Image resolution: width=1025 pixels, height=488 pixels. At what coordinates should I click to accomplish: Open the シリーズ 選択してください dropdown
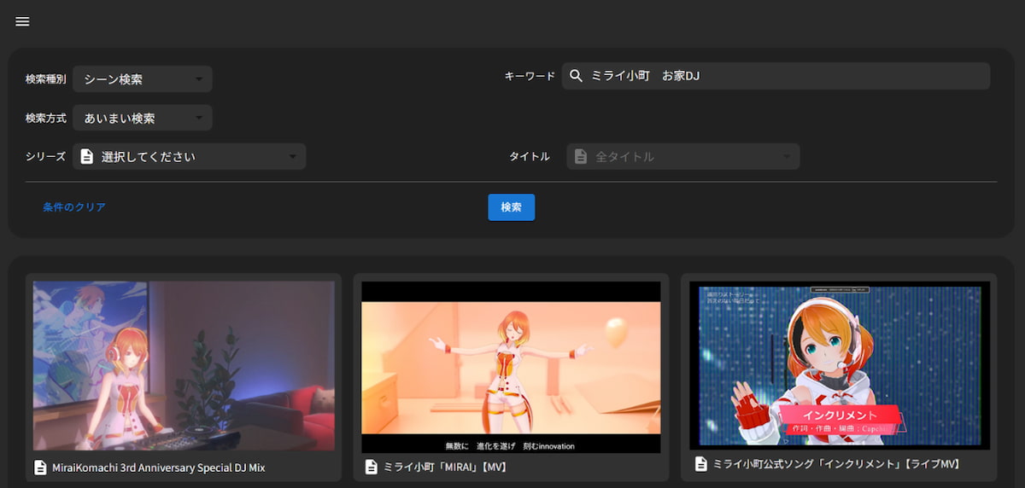[190, 156]
